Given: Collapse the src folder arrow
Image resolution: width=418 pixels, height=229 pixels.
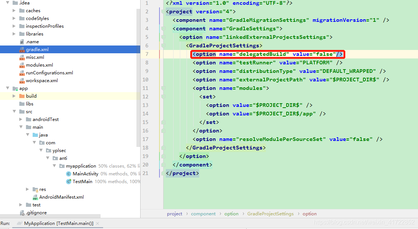Looking at the screenshot, I should point(14,111).
